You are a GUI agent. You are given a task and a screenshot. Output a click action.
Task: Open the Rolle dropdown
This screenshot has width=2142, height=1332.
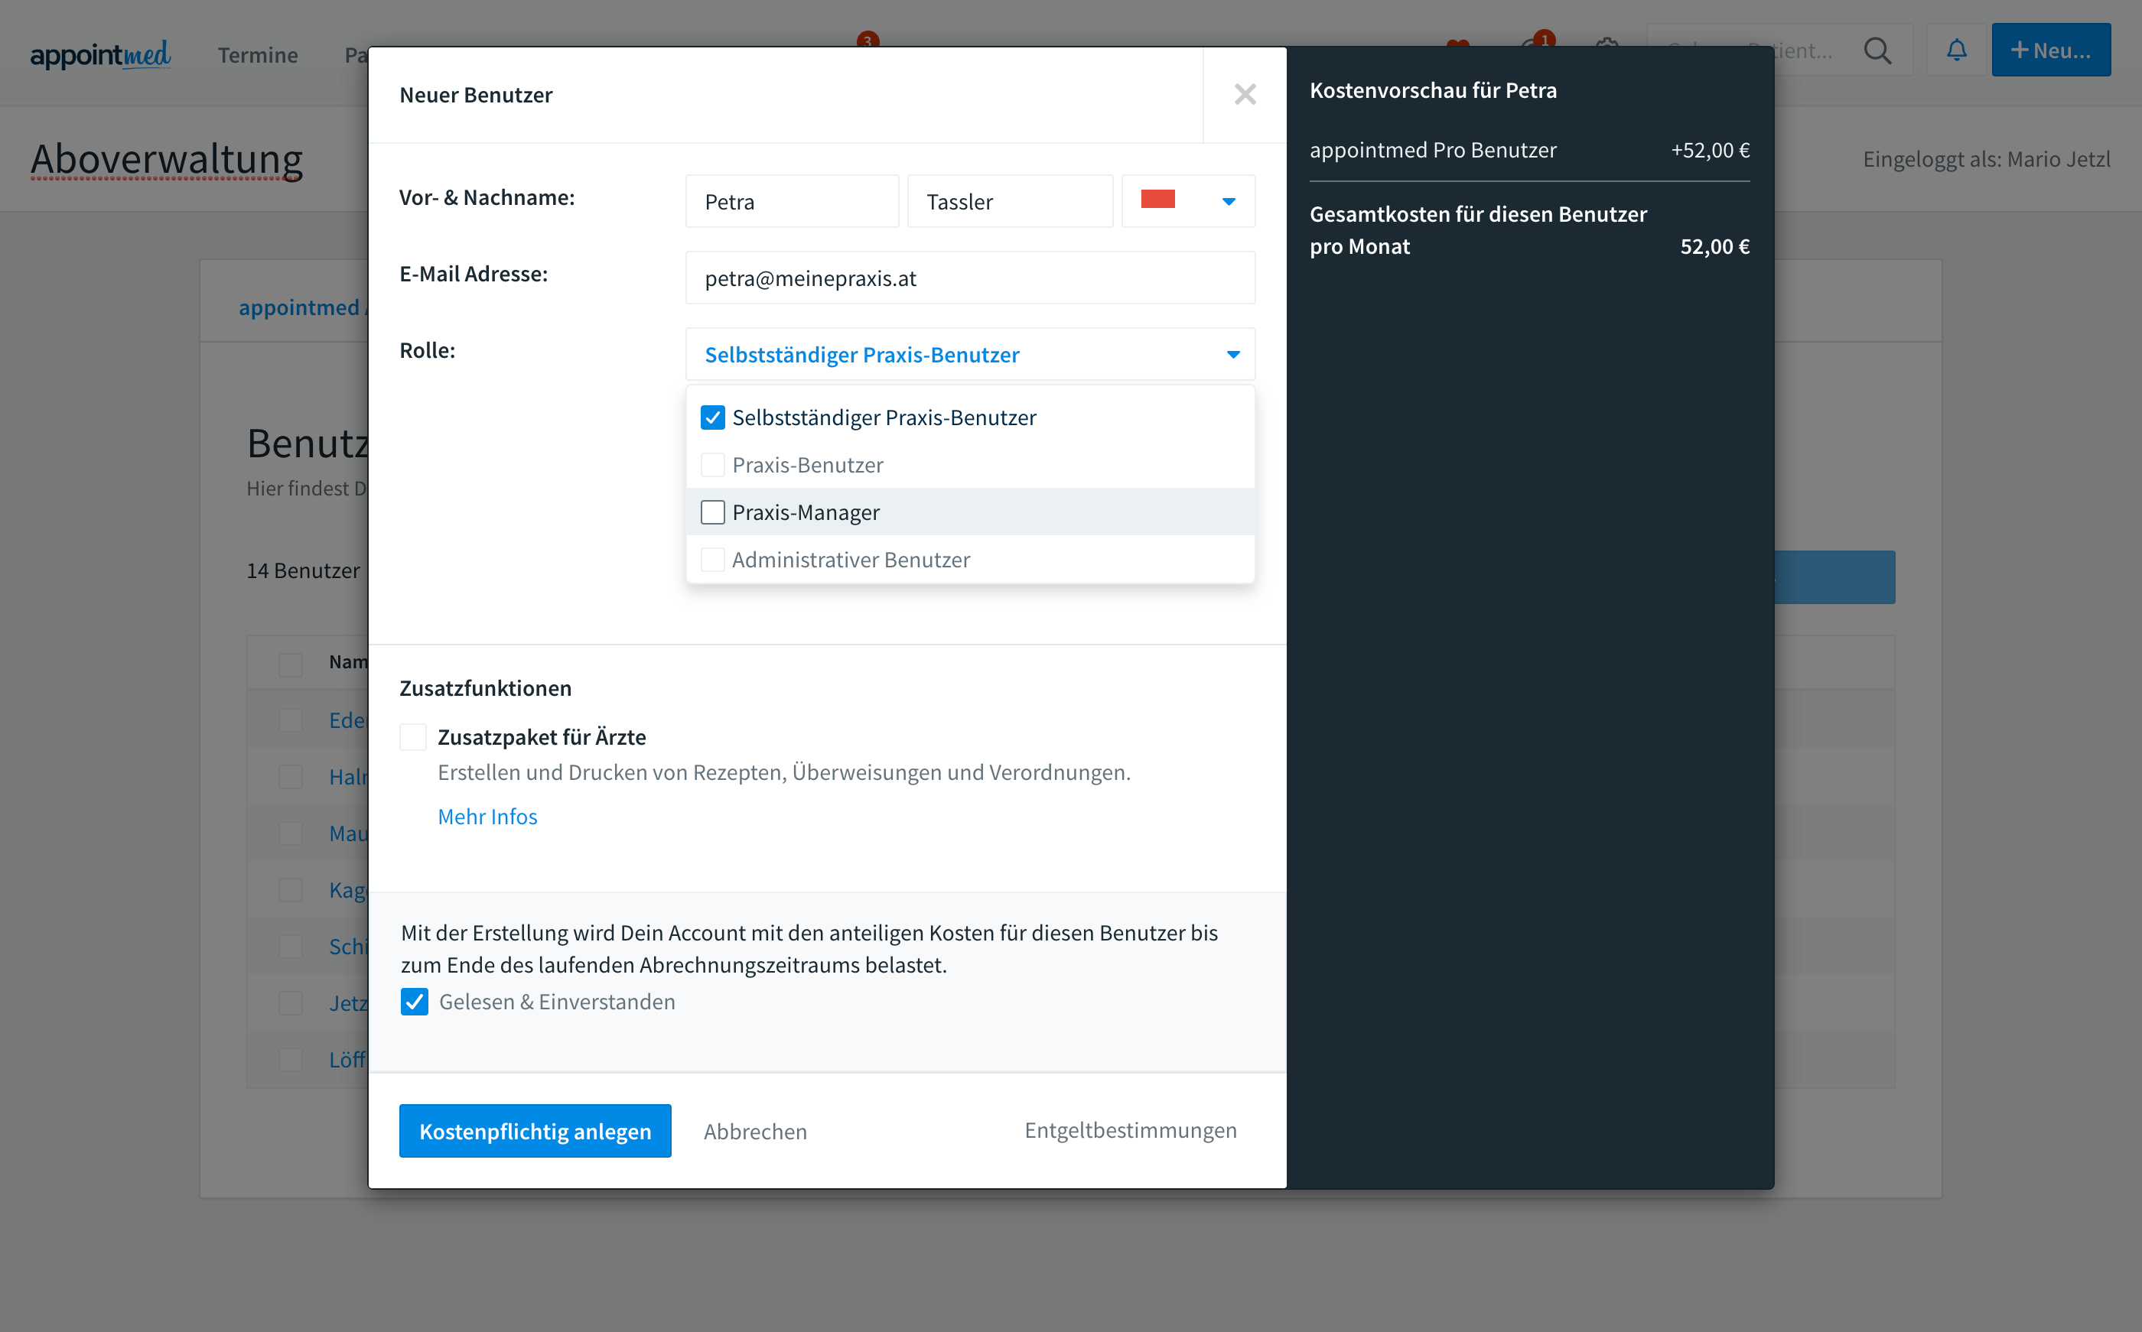point(970,354)
